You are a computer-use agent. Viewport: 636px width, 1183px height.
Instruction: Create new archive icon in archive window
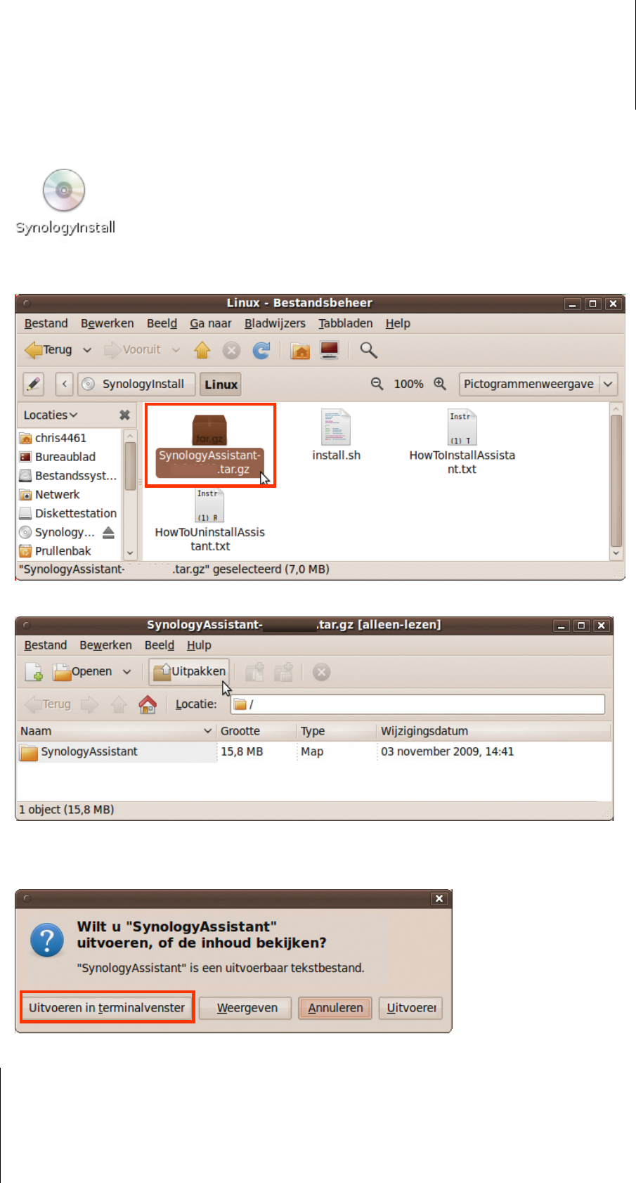point(34,672)
